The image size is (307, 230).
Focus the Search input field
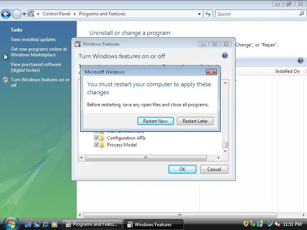point(257,14)
